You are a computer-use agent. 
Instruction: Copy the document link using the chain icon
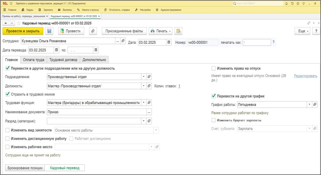pos(309,23)
